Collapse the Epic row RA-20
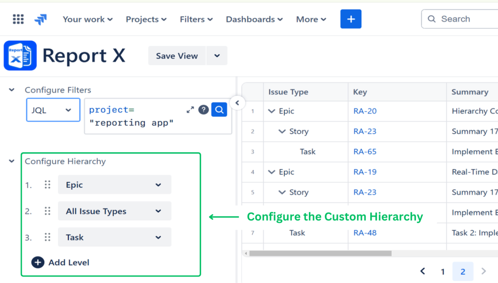Viewport: 498px width, 283px height. click(272, 111)
